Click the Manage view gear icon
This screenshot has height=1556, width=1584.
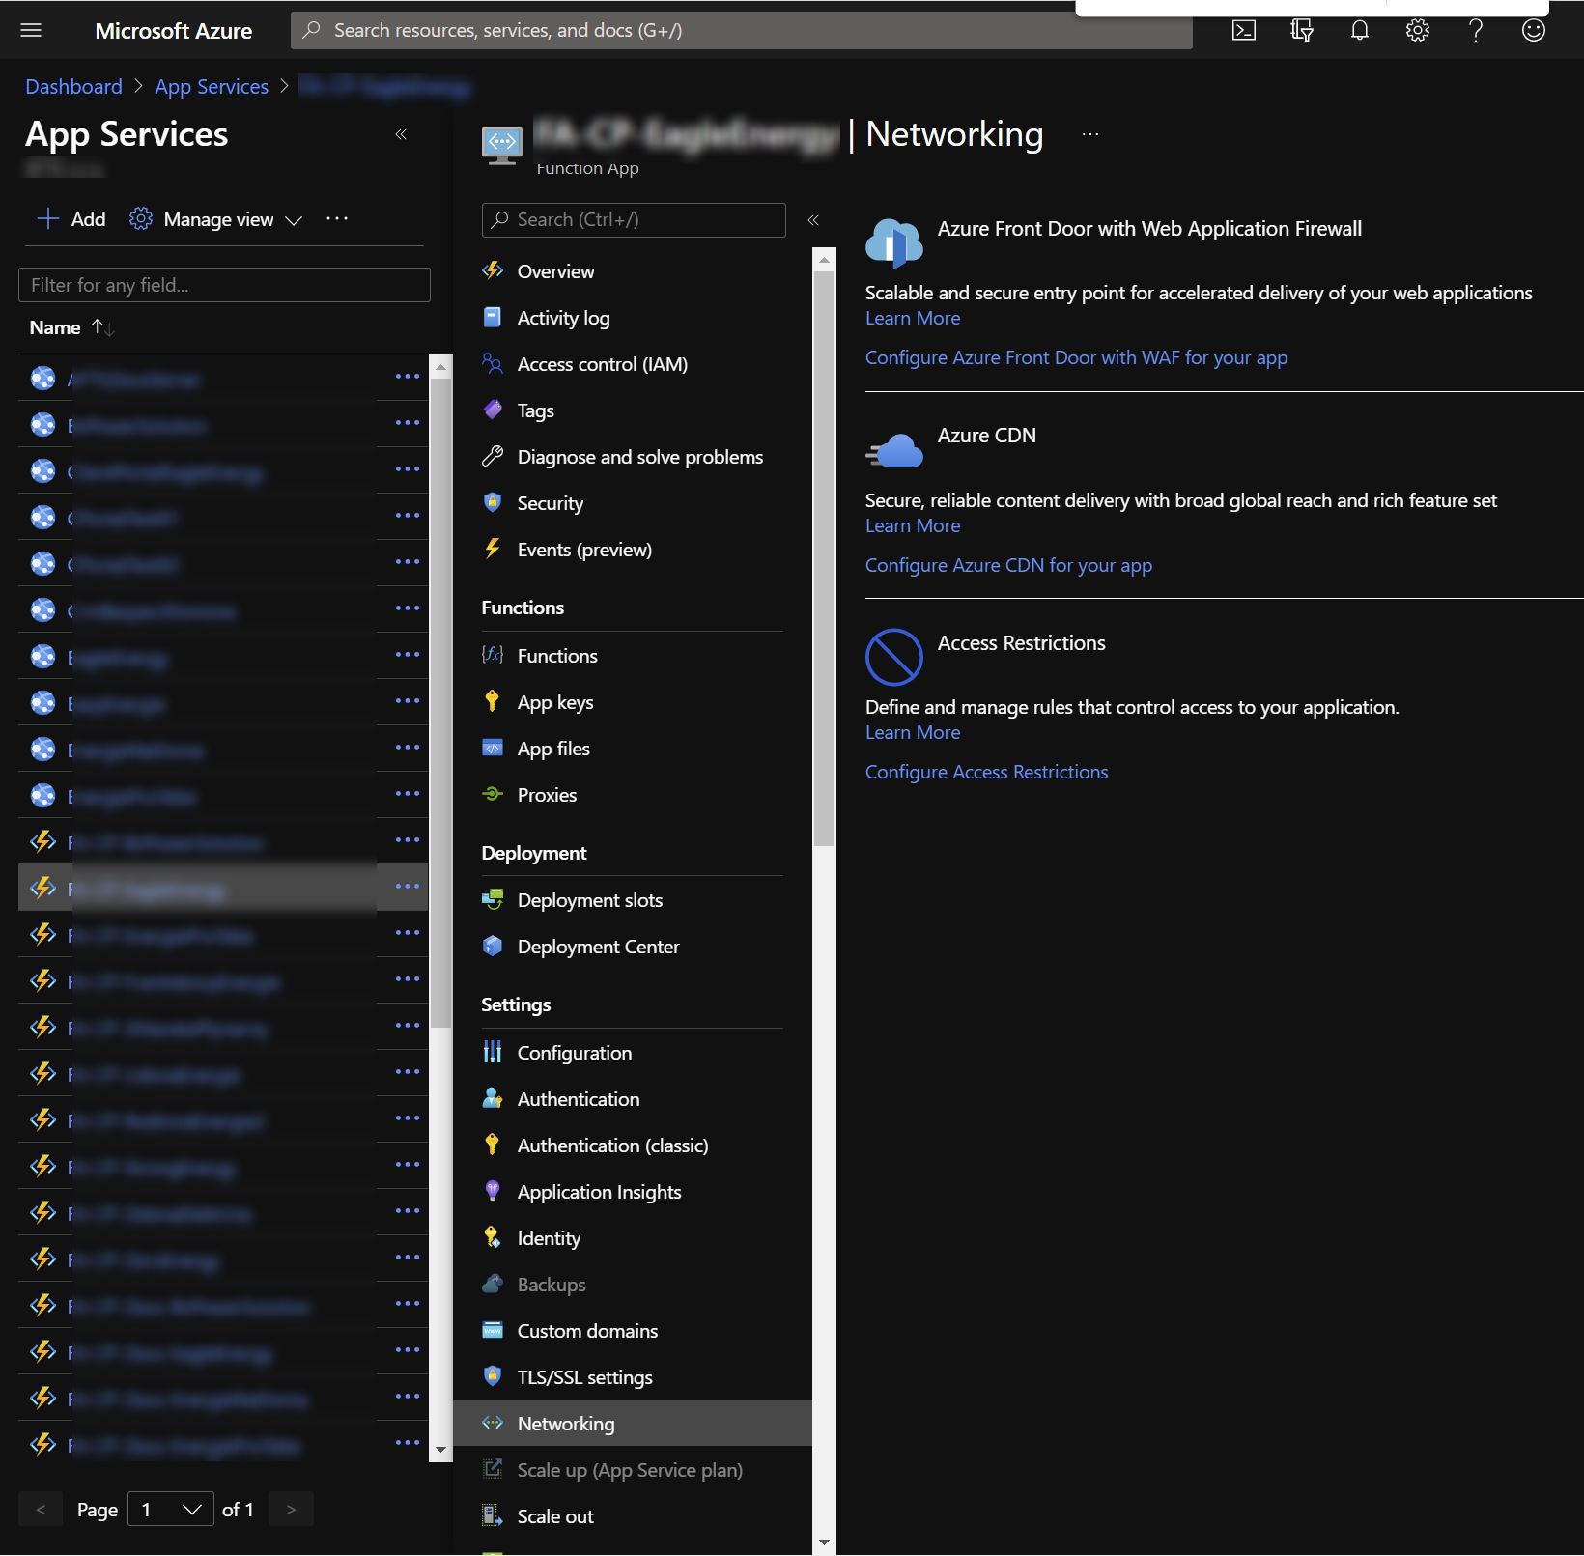tap(141, 219)
